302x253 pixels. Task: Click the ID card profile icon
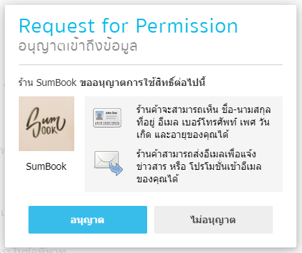pyautogui.click(x=107, y=118)
